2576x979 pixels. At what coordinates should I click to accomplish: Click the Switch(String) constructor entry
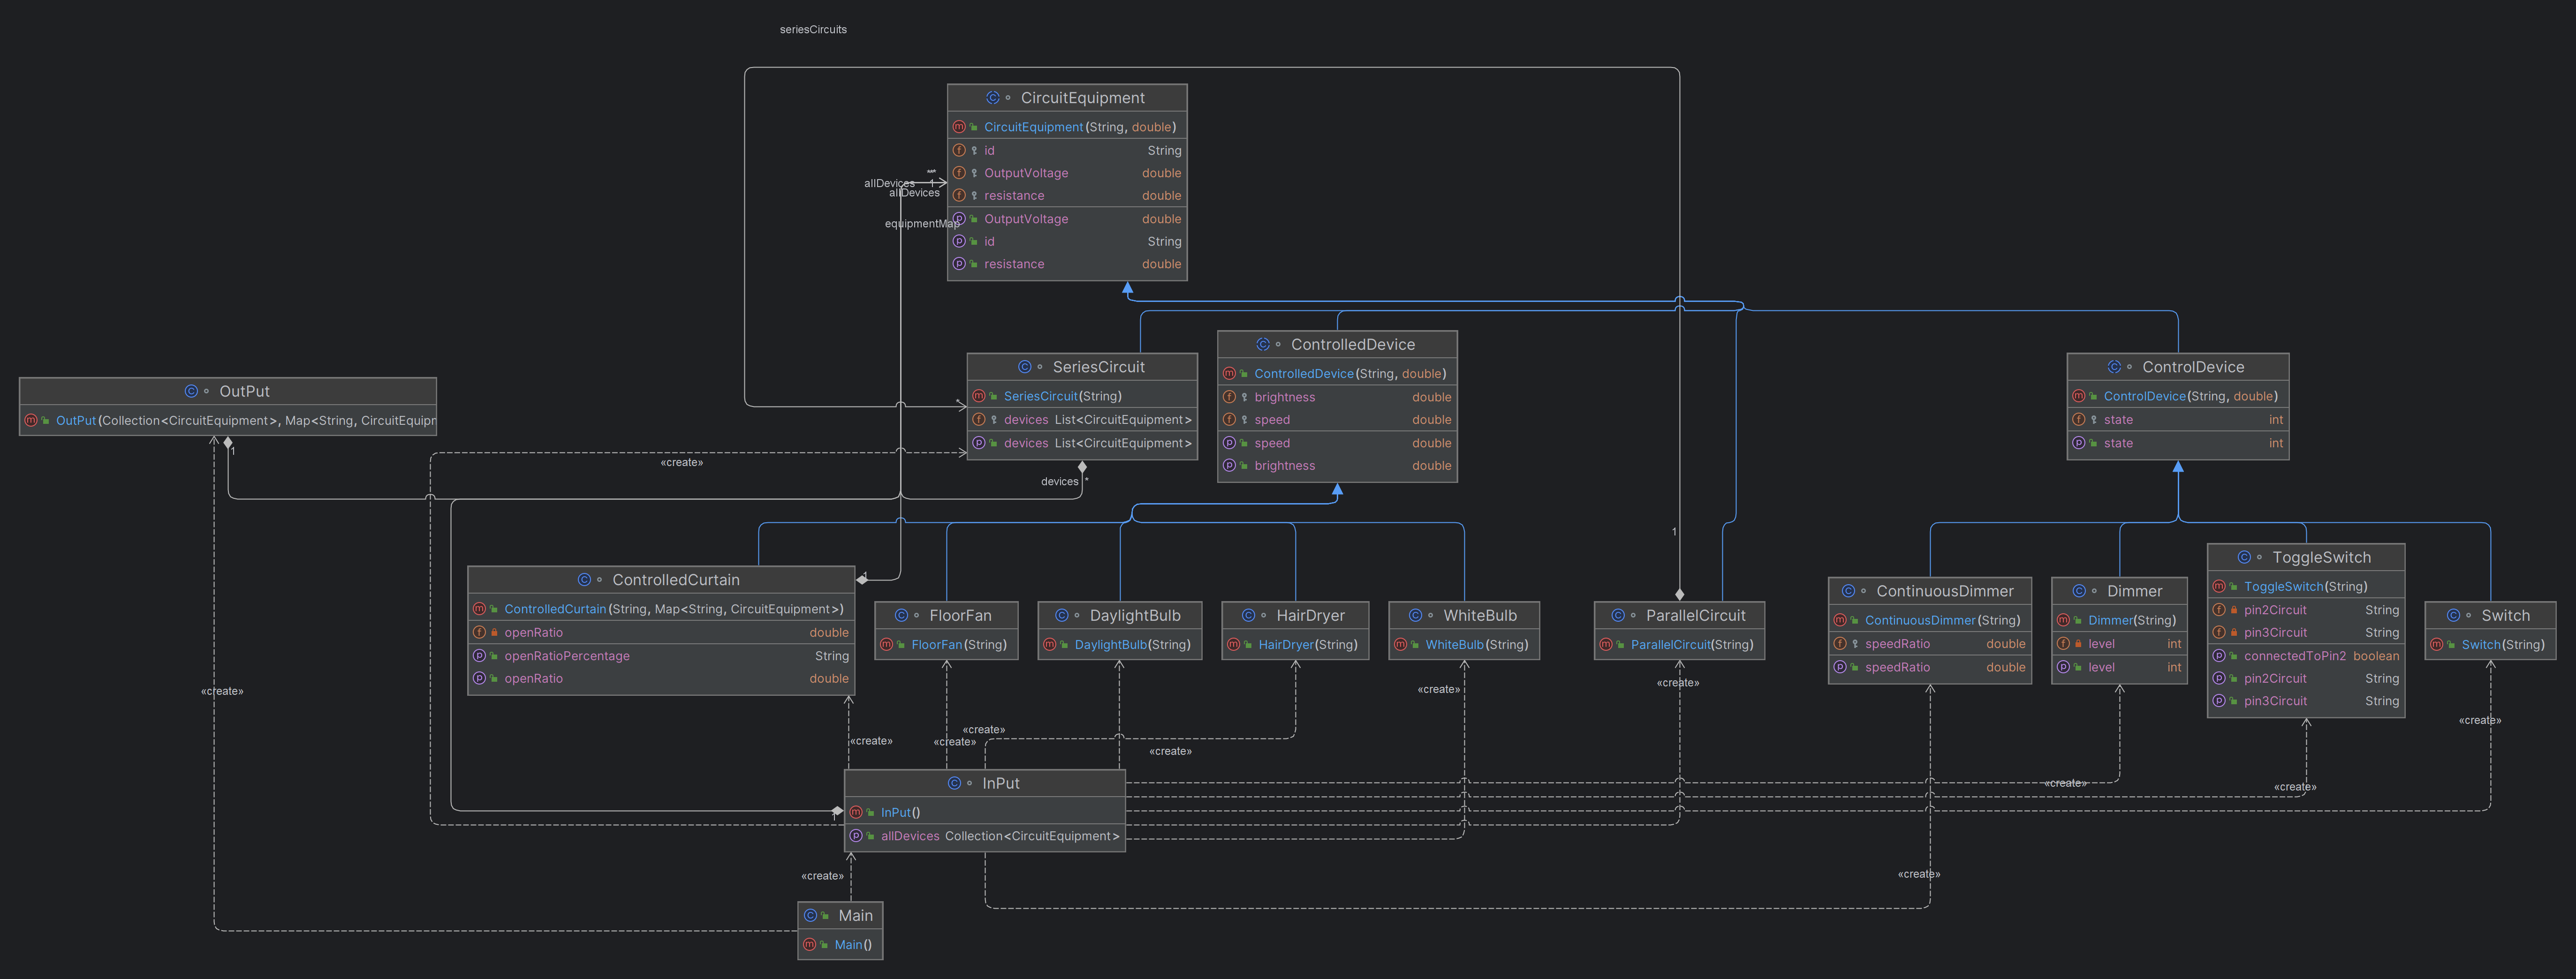pos(2502,645)
